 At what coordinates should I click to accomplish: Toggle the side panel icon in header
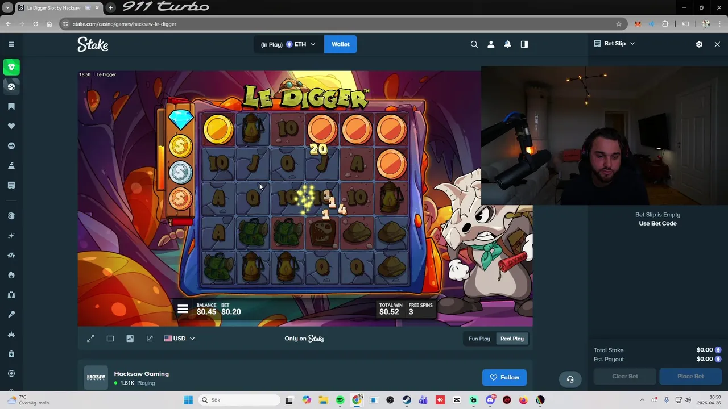point(524,44)
